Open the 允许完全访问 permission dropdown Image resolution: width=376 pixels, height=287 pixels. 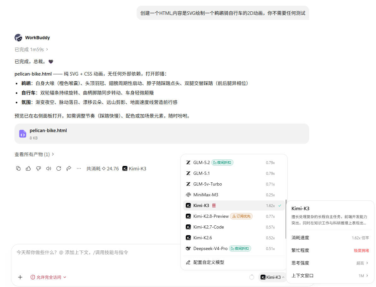49,277
